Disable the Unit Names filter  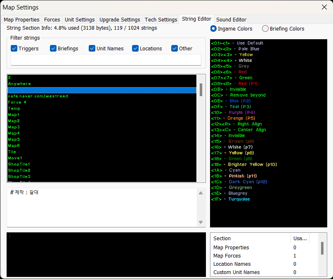coord(92,48)
